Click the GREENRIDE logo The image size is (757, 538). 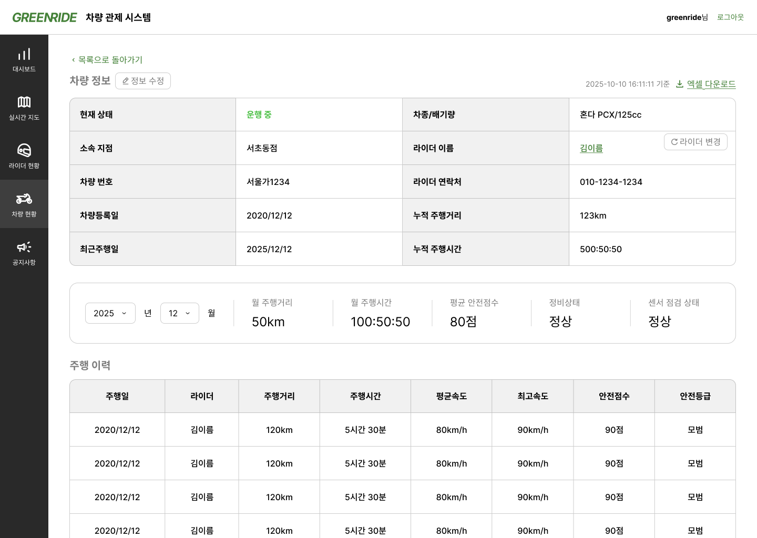tap(45, 17)
